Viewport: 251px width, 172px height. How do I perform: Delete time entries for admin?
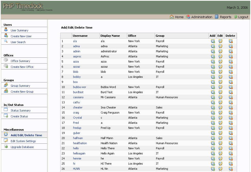[230, 51]
